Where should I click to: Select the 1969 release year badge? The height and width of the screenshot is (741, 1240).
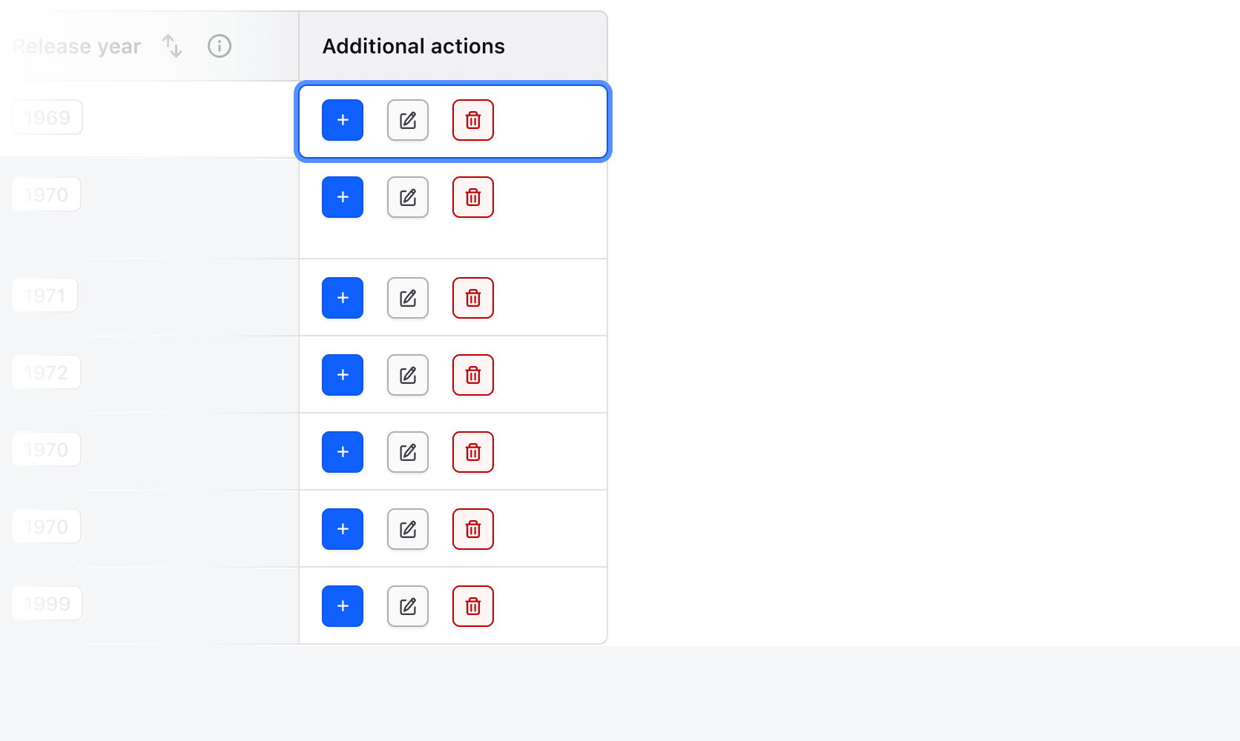[47, 118]
